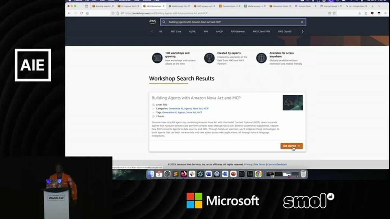
Task: Click the Get Started button
Action: [x=292, y=146]
